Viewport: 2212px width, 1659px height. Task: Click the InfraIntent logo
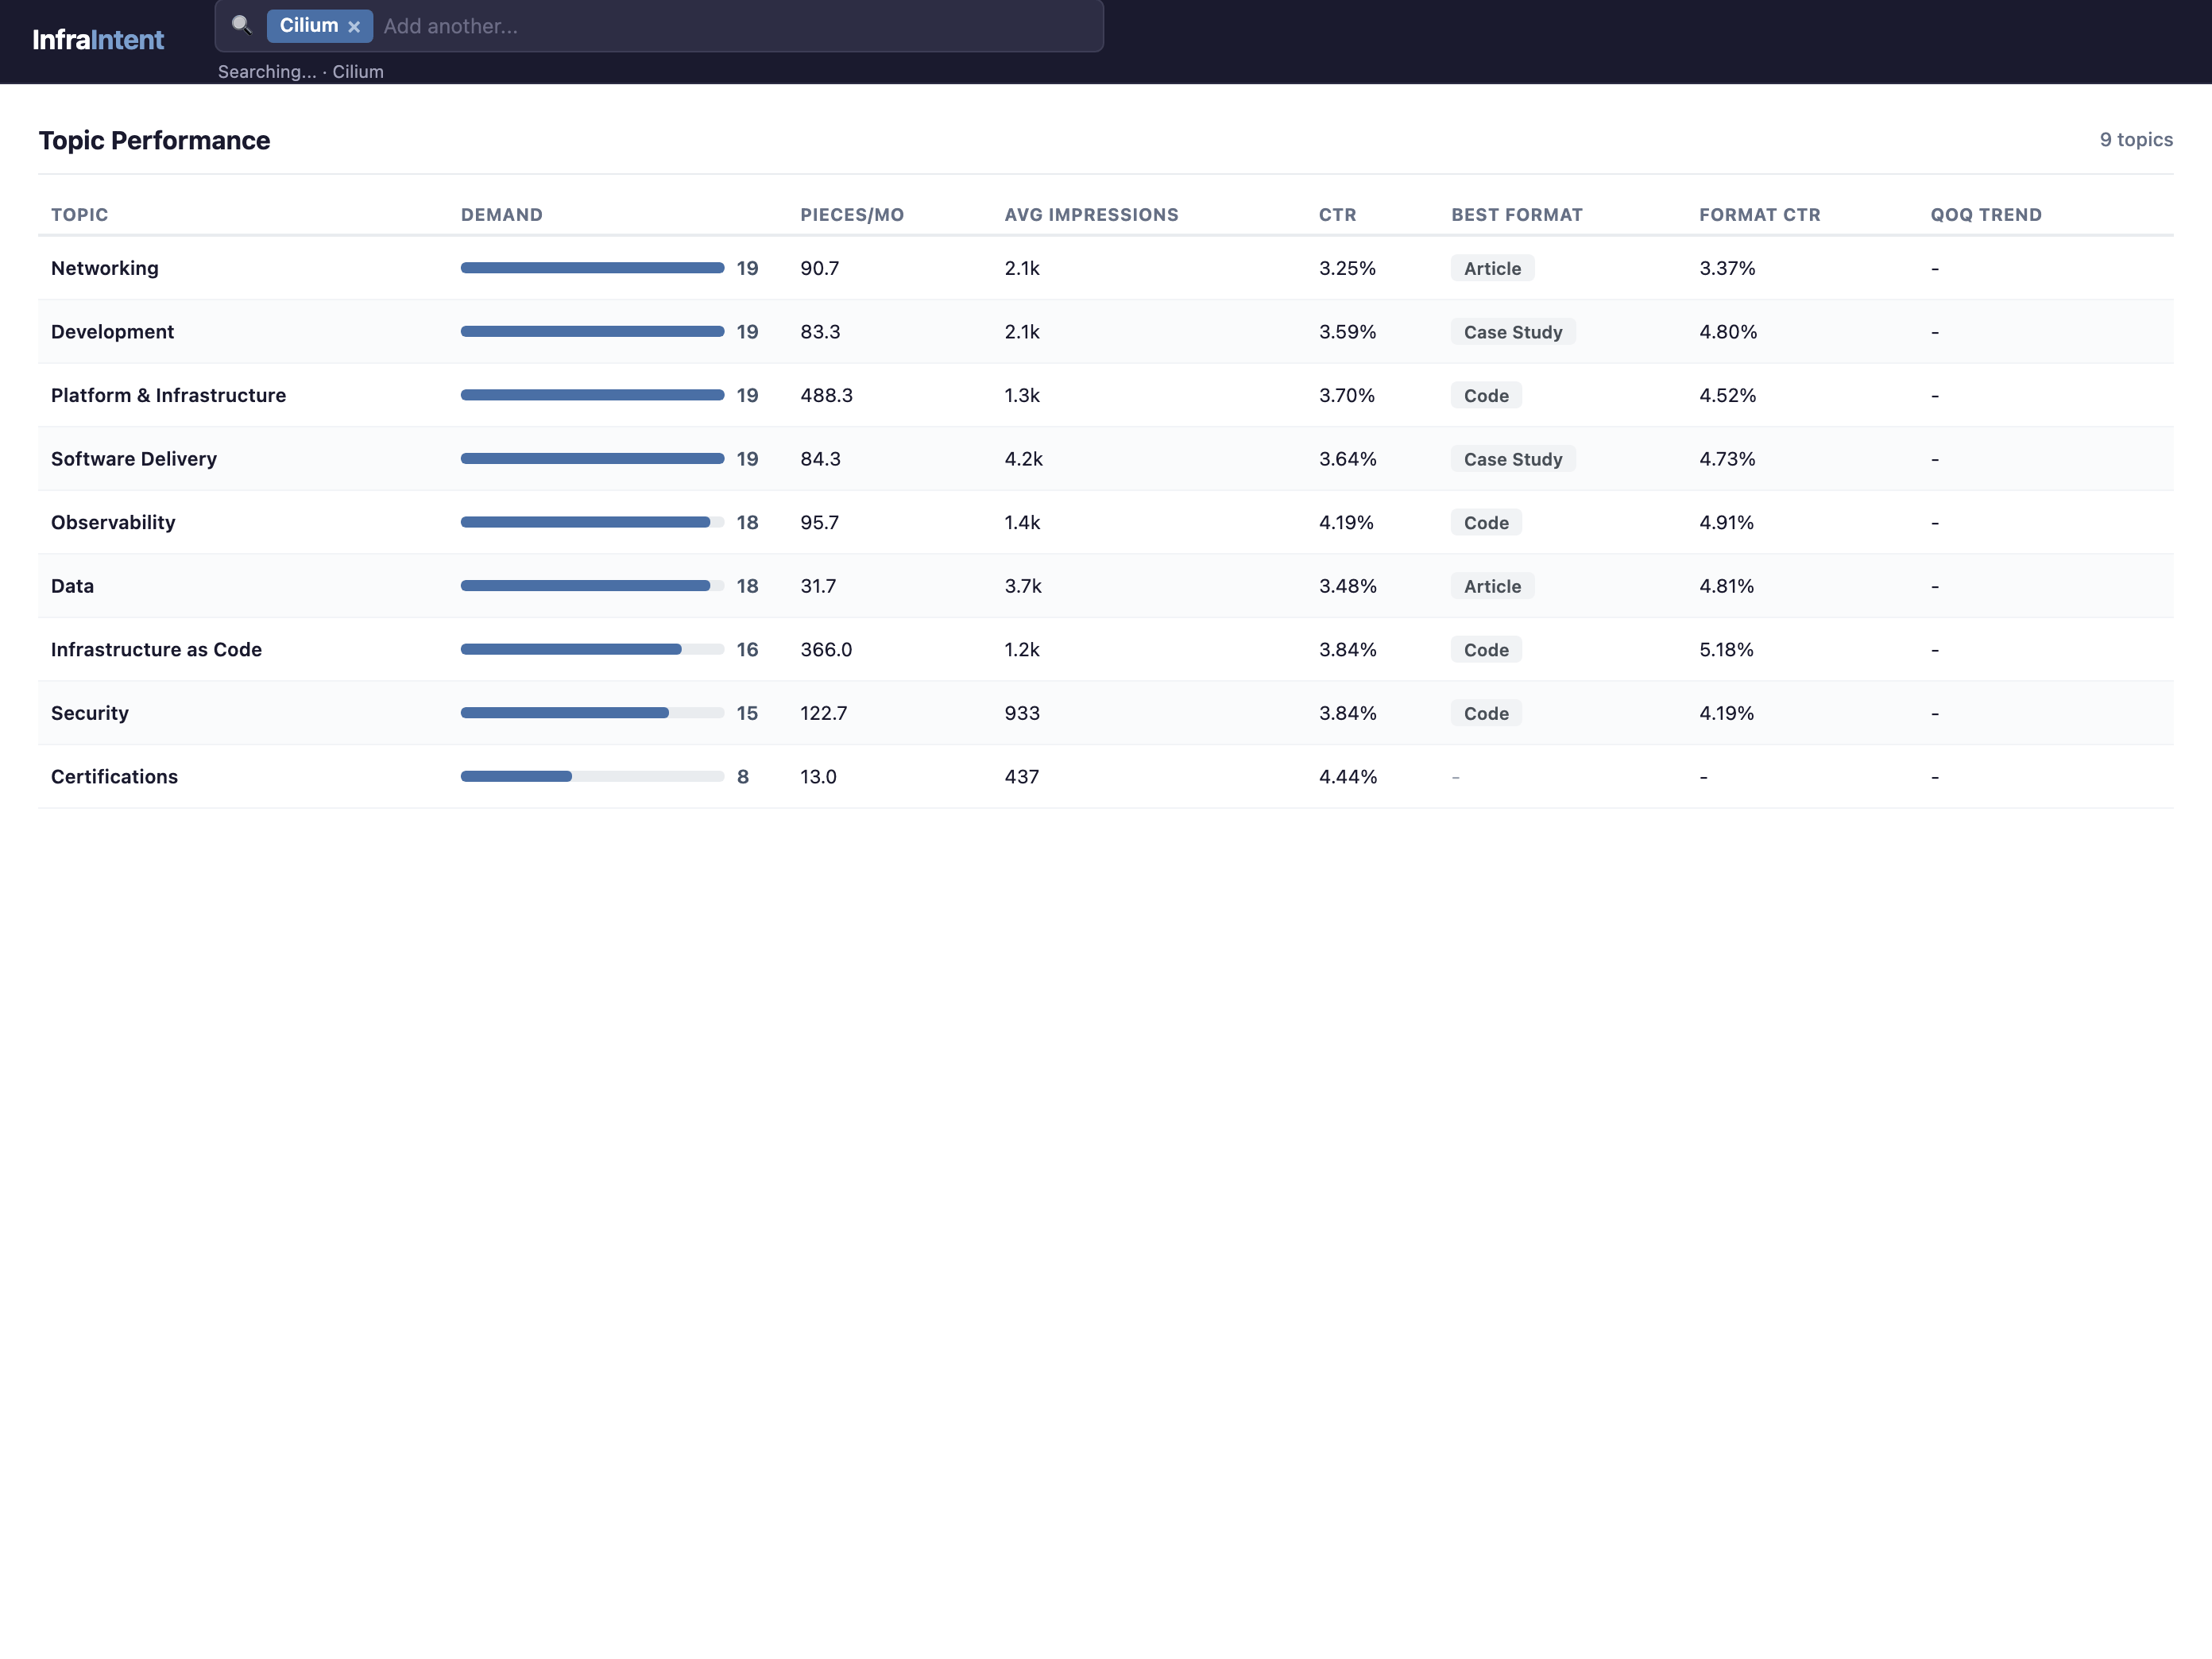(x=97, y=39)
